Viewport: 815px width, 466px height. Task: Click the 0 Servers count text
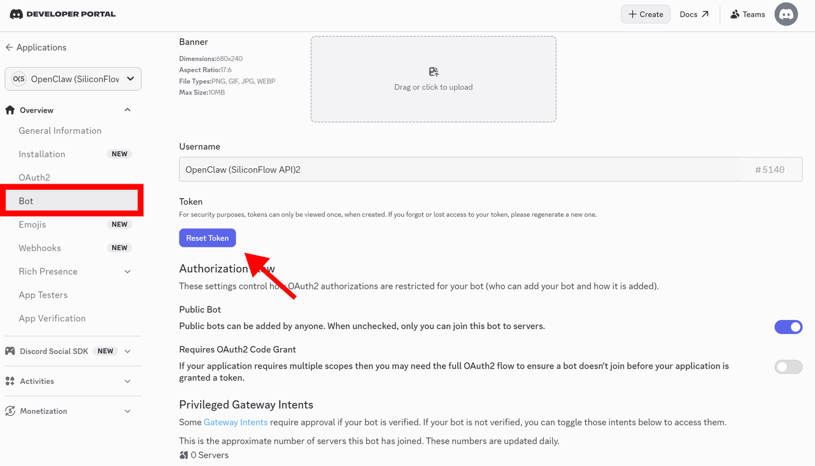[x=209, y=455]
